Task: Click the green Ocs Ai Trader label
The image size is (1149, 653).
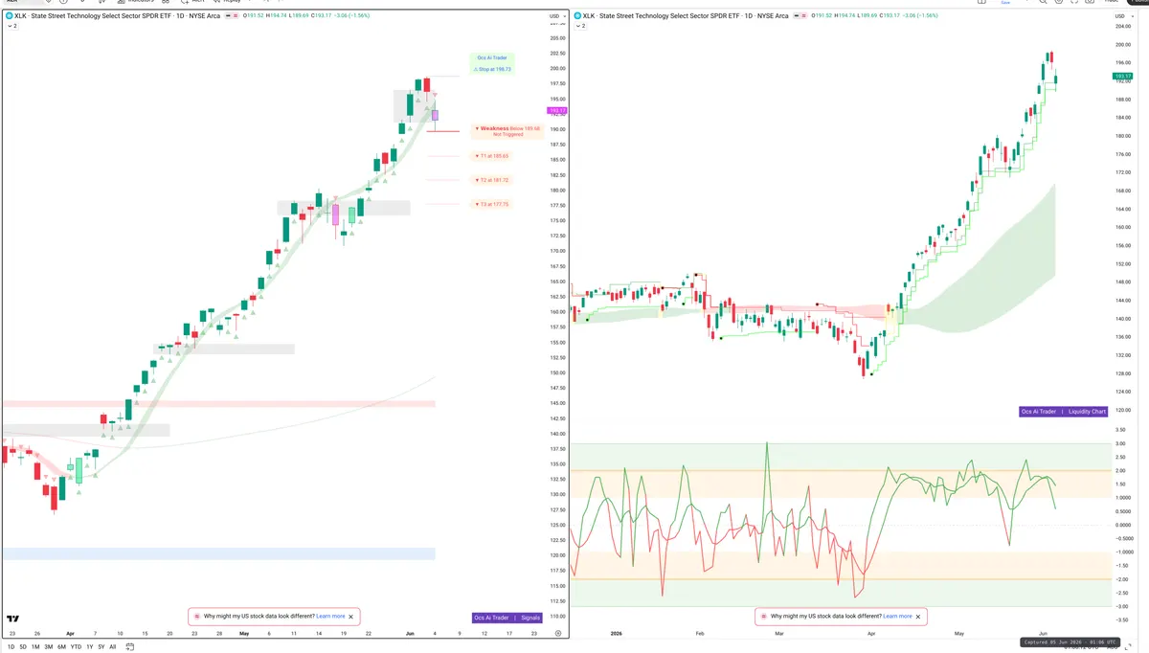Action: pyautogui.click(x=492, y=57)
